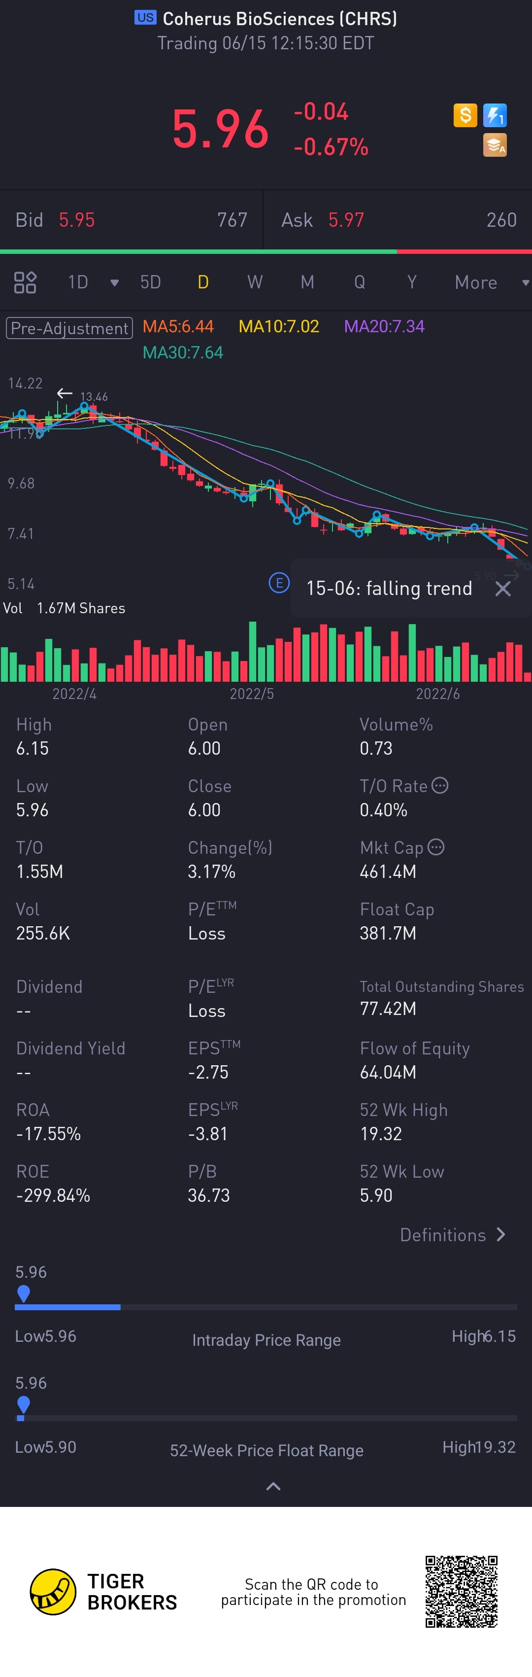This screenshot has width=532, height=1677.
Task: Tap the Intraday Price Range slider marker
Action: coord(24,1293)
